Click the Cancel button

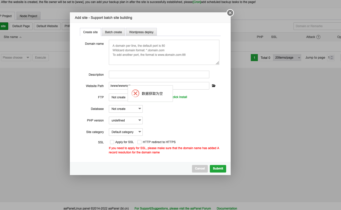200,169
